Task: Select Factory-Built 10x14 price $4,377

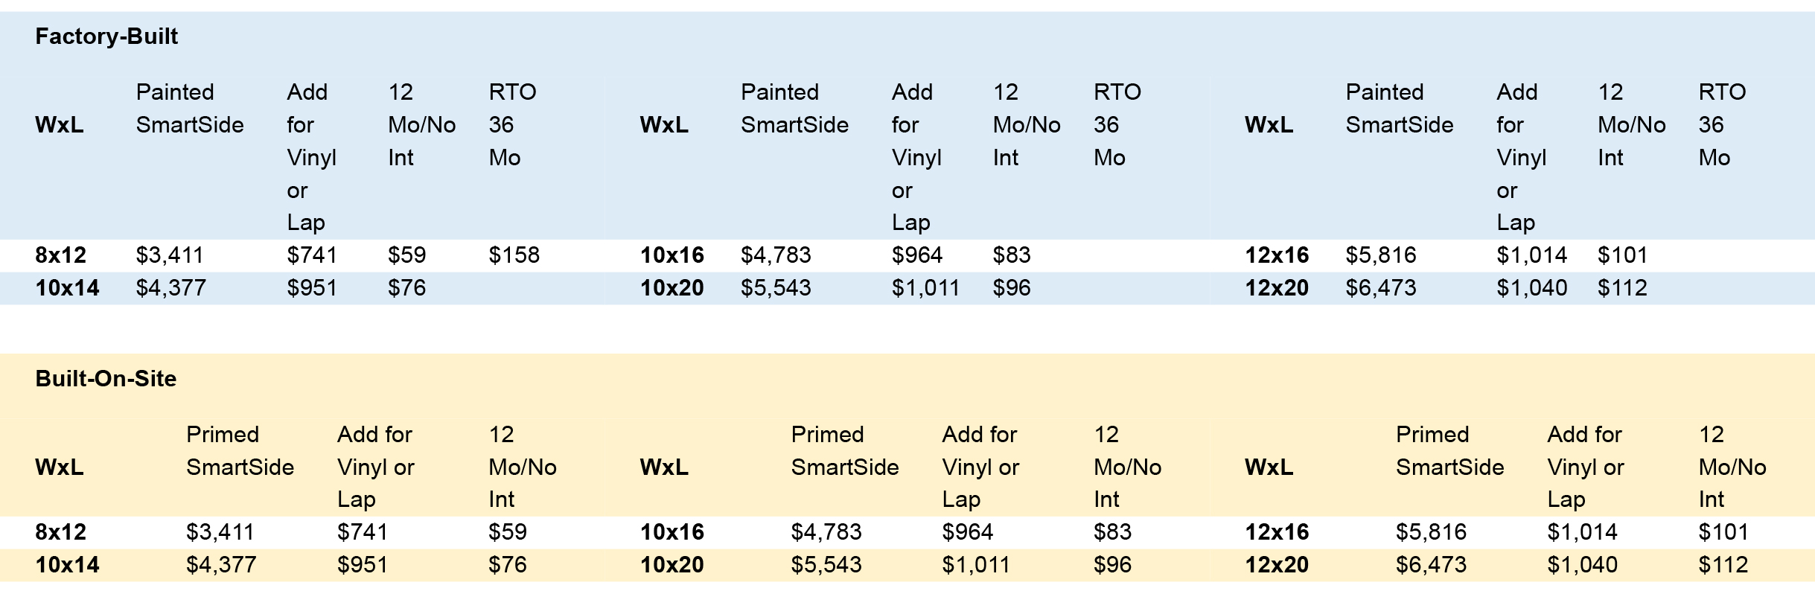Action: [x=170, y=288]
